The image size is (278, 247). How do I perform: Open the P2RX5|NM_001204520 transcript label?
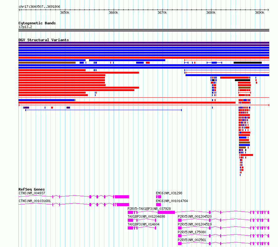[195, 216]
